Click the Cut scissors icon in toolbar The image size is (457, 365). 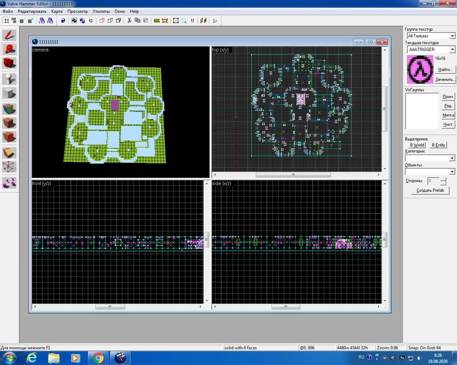tap(129, 21)
